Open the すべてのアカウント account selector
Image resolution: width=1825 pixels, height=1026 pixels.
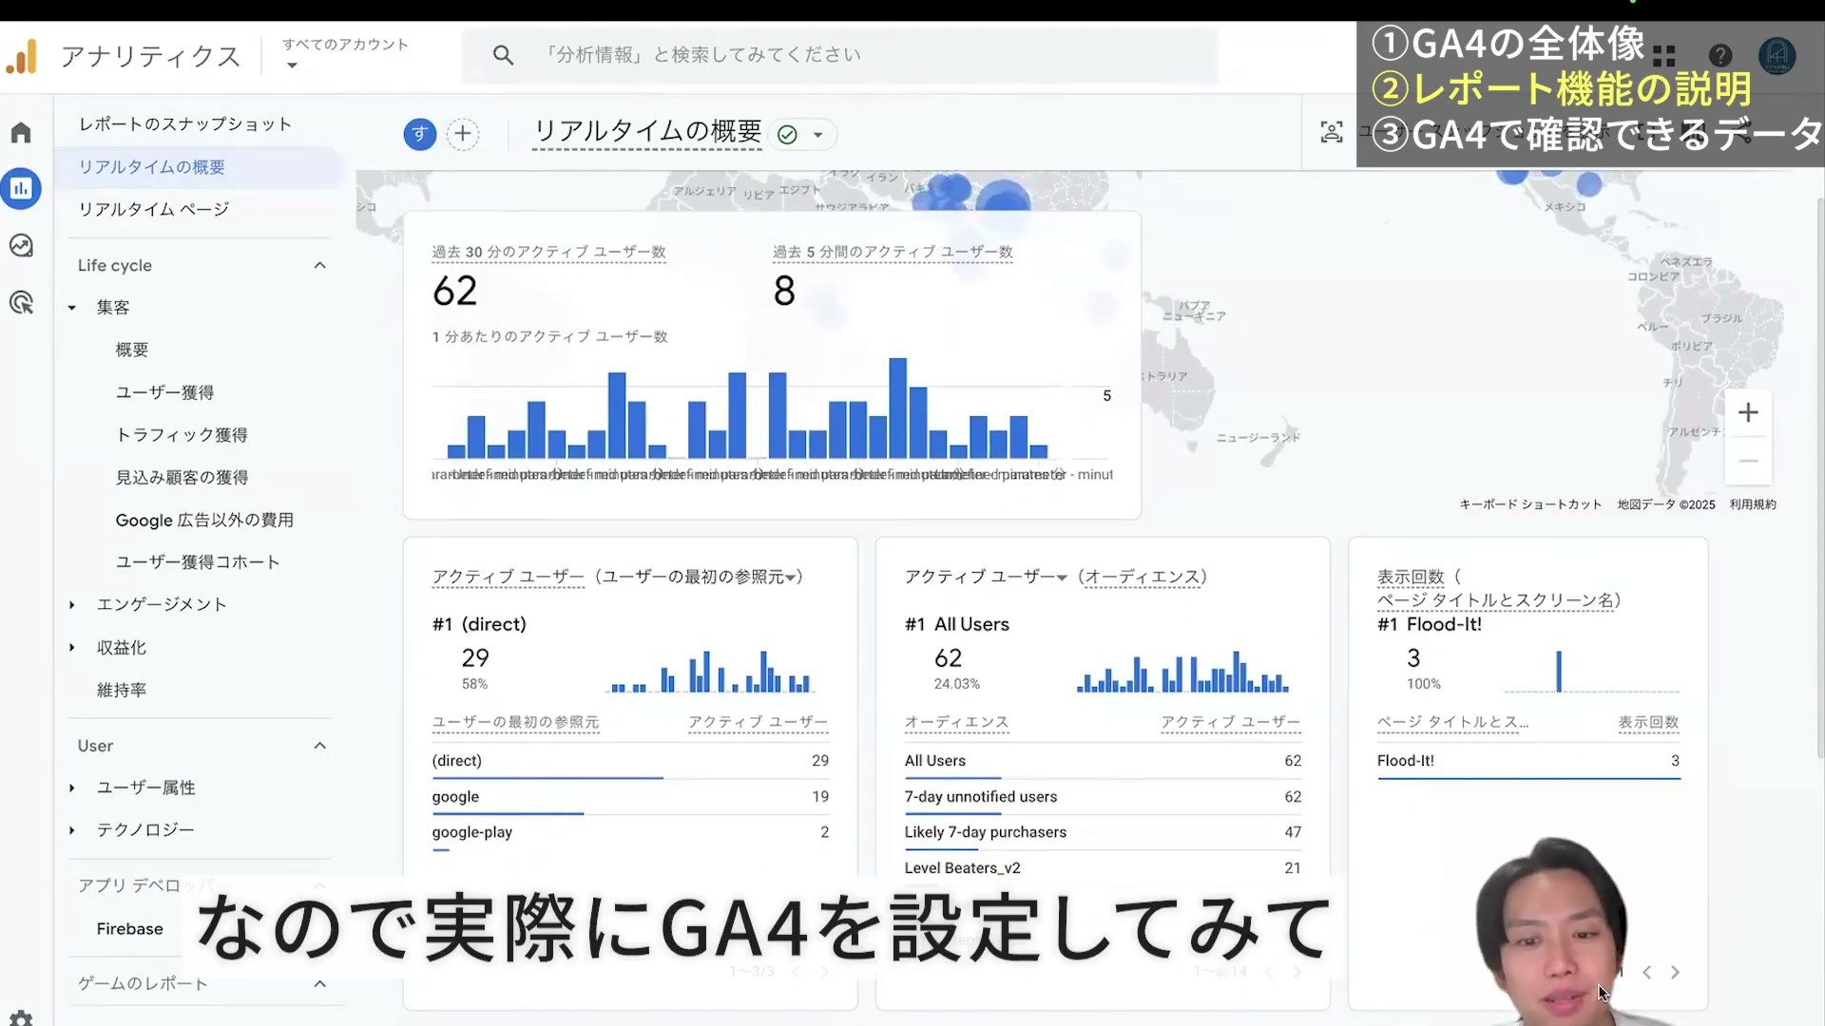click(345, 54)
